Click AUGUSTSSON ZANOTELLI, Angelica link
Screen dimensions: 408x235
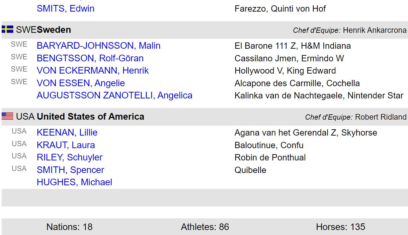coord(115,95)
